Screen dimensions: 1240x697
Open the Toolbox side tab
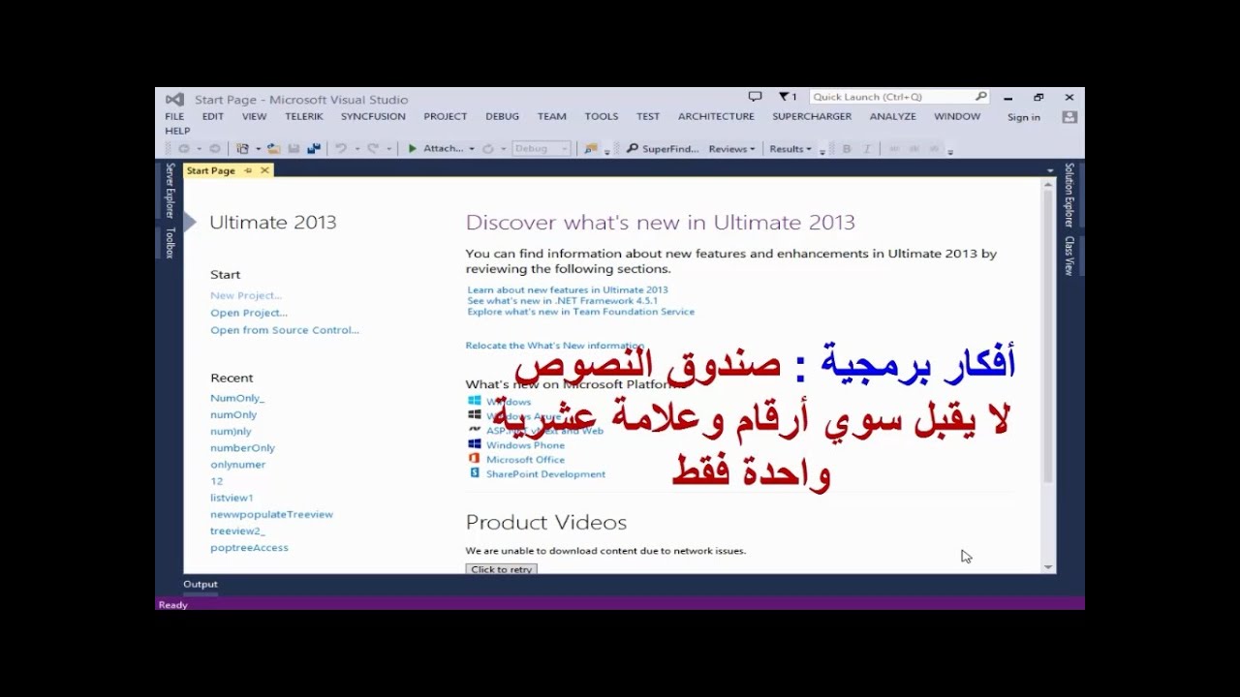[x=170, y=243]
